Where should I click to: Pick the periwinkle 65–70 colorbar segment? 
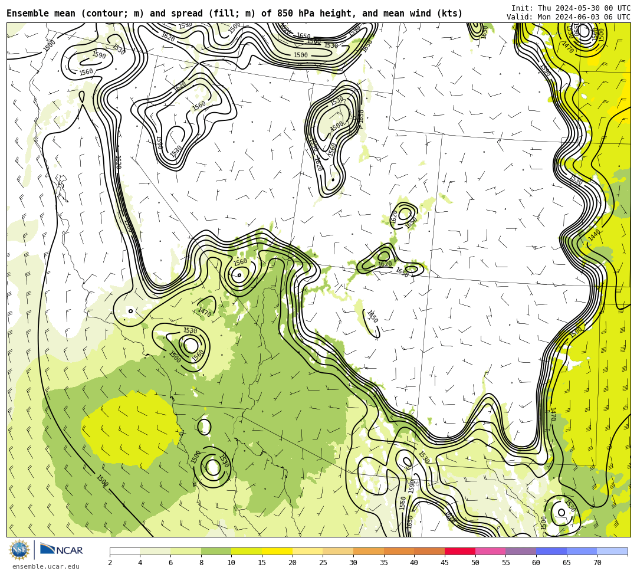pyautogui.click(x=582, y=551)
